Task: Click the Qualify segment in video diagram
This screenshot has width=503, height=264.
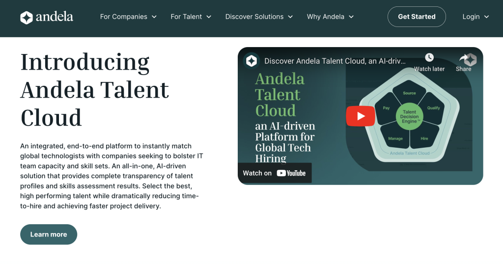Action: (x=433, y=108)
